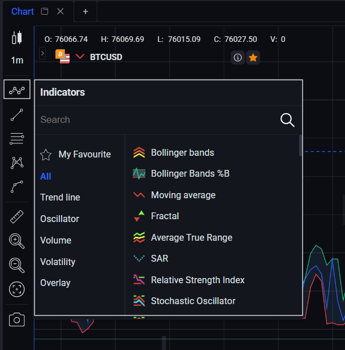Expand the panel with the small chevron

click(42, 53)
